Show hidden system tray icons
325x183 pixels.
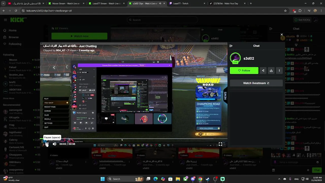279,179
